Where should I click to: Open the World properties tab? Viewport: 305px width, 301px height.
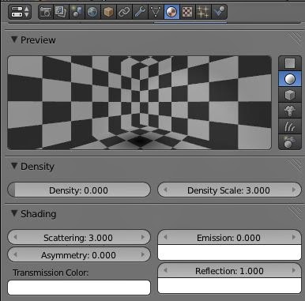(x=92, y=12)
